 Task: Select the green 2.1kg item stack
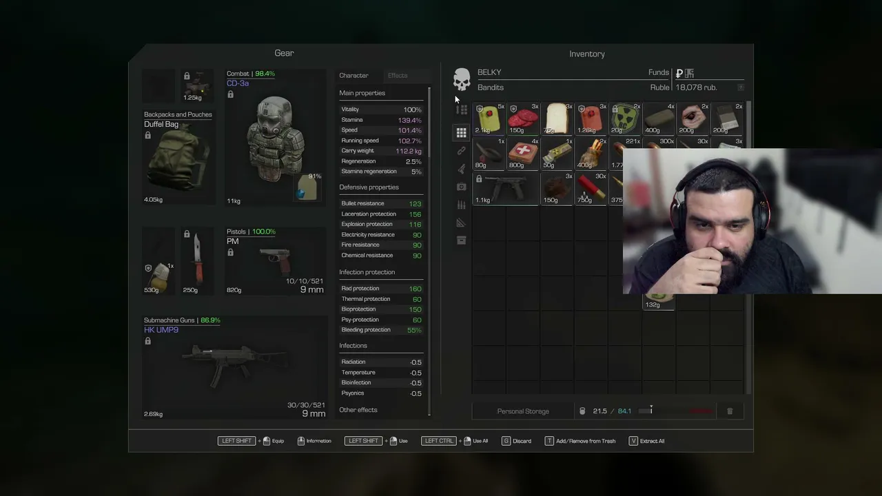click(x=489, y=118)
